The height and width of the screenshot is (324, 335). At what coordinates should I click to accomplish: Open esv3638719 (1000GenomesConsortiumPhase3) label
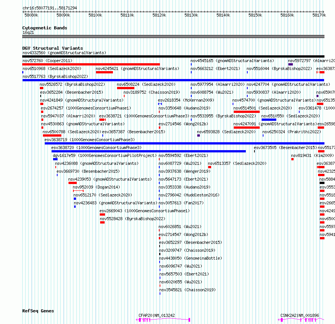click(90, 140)
